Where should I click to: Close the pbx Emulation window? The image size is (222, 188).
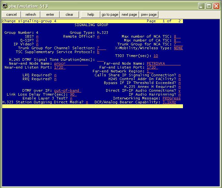click(216, 6)
